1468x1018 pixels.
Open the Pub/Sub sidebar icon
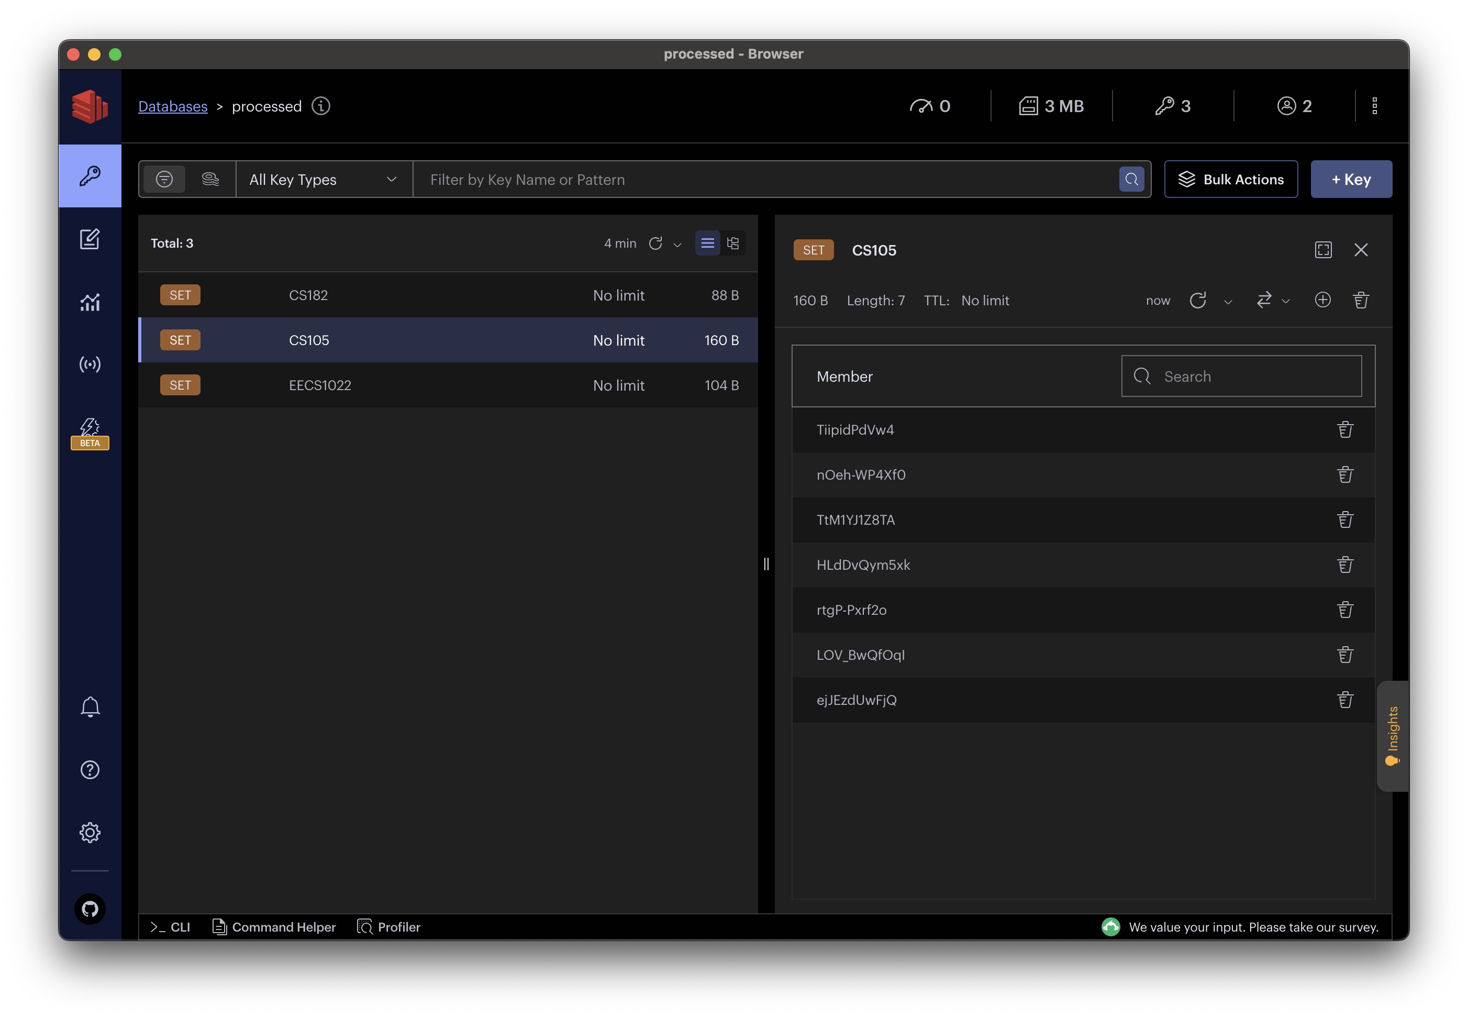point(90,364)
